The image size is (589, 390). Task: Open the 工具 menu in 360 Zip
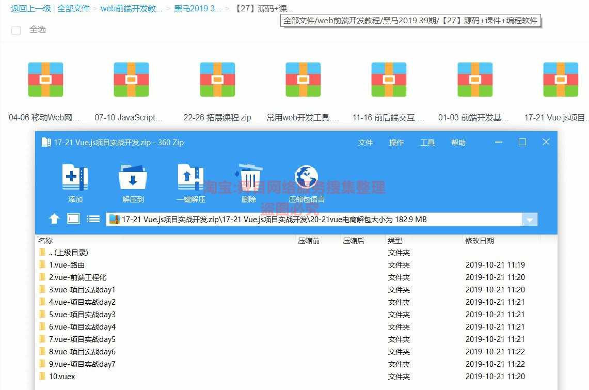click(x=427, y=143)
